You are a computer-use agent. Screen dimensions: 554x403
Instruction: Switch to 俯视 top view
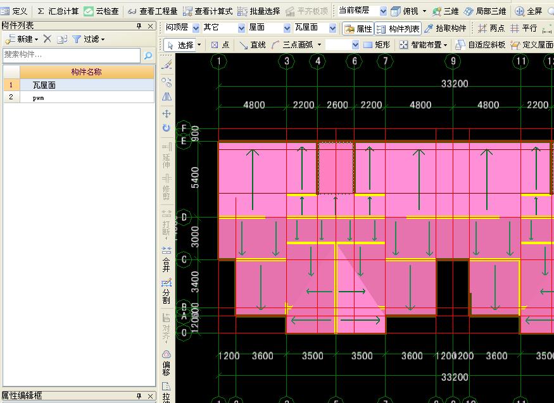pyautogui.click(x=405, y=11)
